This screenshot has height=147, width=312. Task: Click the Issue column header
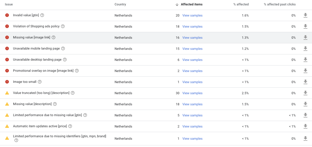(9, 4)
